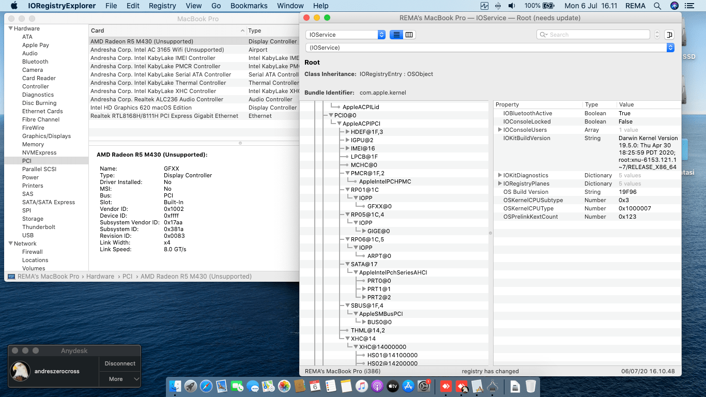Expand the IGPU@2 node

click(348, 140)
